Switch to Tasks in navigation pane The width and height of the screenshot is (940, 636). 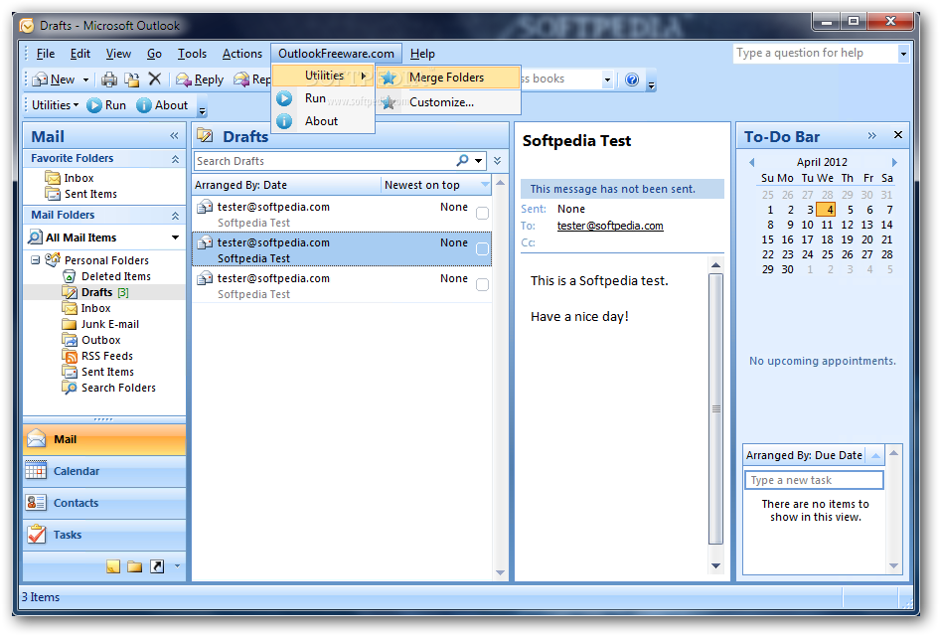point(104,535)
